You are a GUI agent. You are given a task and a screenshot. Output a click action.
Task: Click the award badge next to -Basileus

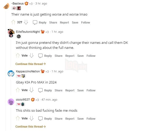pos(26,3)
